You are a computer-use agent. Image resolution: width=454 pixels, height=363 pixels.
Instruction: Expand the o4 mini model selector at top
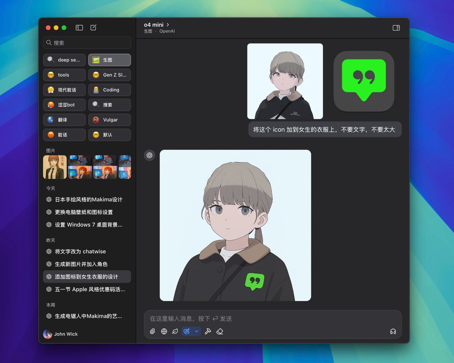click(155, 25)
